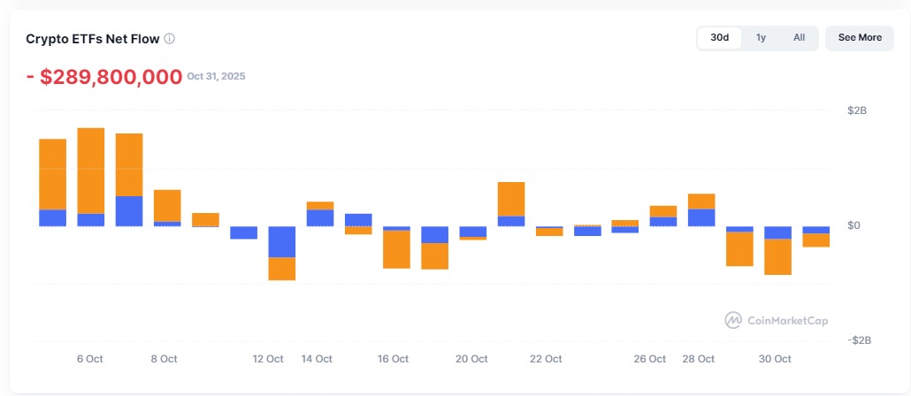This screenshot has height=396, width=911.
Task: Click the 22 Oct x-axis label
Action: coord(546,359)
